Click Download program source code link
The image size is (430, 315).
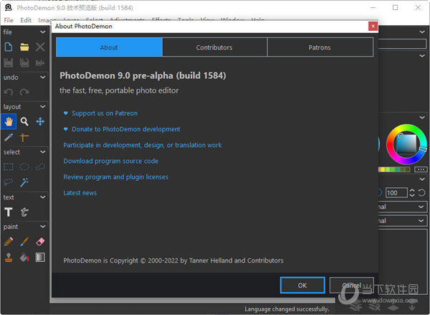click(111, 161)
